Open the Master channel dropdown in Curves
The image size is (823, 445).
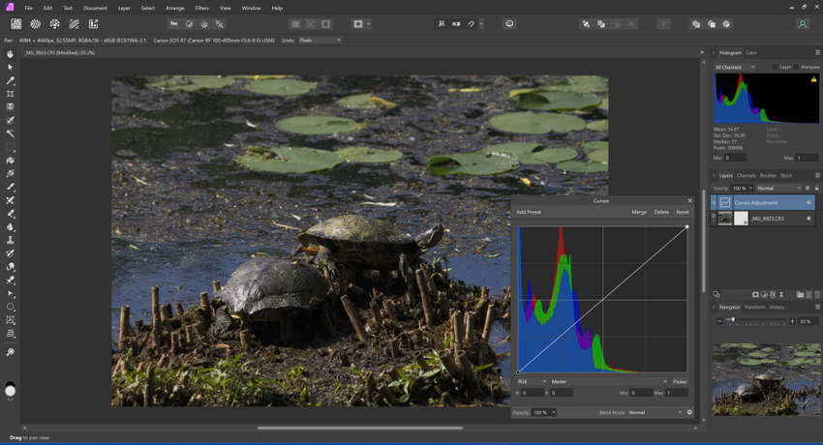[609, 381]
